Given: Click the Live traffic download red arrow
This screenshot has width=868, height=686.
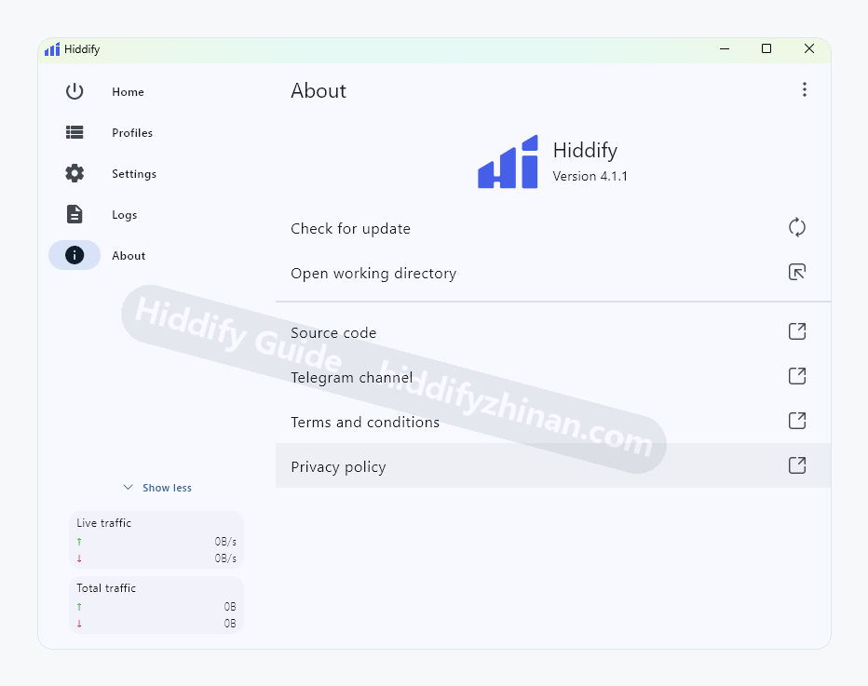Looking at the screenshot, I should (x=79, y=558).
